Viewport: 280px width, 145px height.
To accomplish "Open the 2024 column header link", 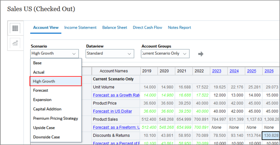I will 234,71.
